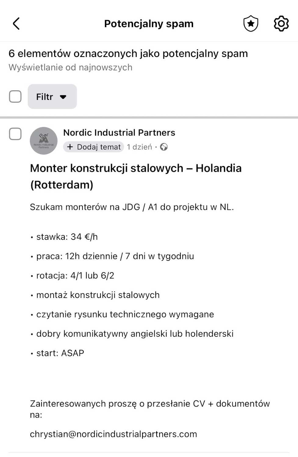298x457 pixels.
Task: Click the Potencjalny spam header title
Action: click(x=149, y=23)
